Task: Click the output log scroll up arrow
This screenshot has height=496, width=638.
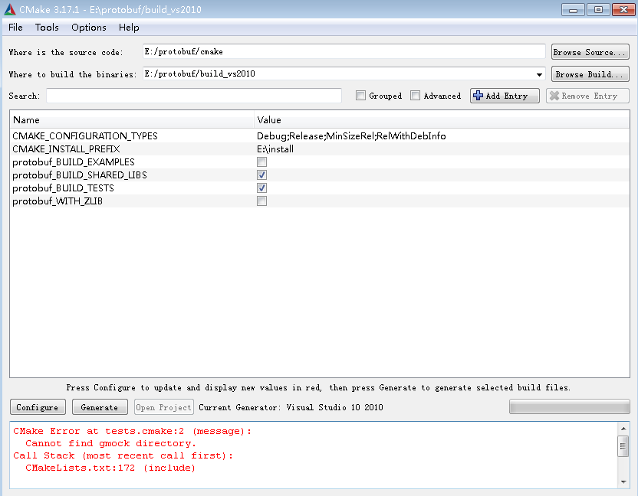Action: click(623, 429)
